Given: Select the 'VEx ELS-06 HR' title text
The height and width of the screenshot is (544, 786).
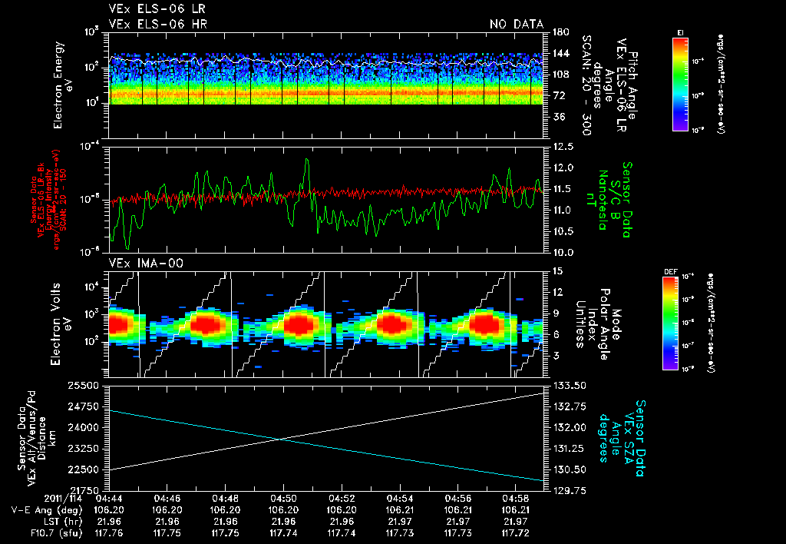Looking at the screenshot, I should tap(158, 24).
